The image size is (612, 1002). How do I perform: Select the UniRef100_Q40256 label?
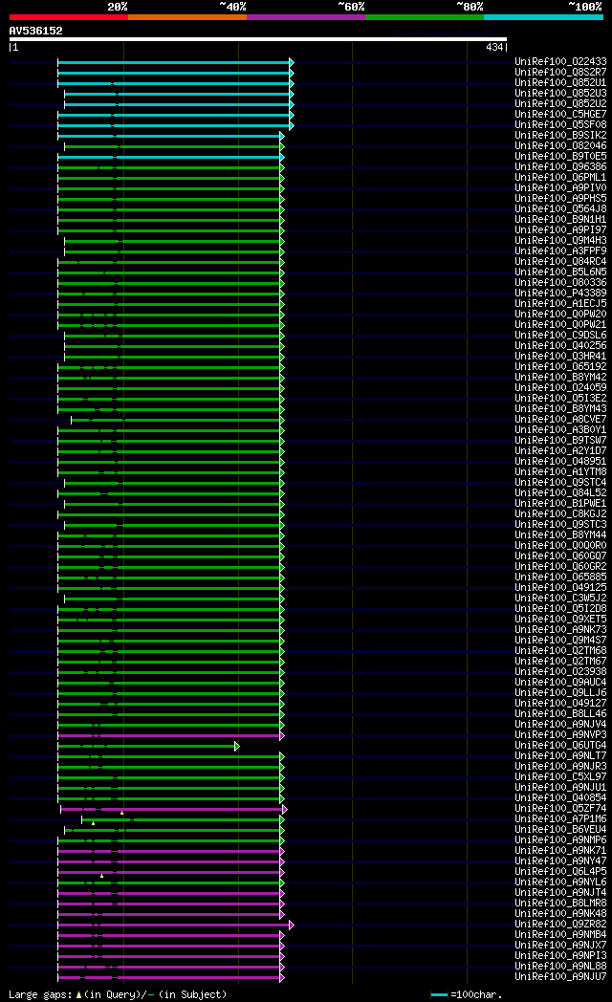point(560,346)
